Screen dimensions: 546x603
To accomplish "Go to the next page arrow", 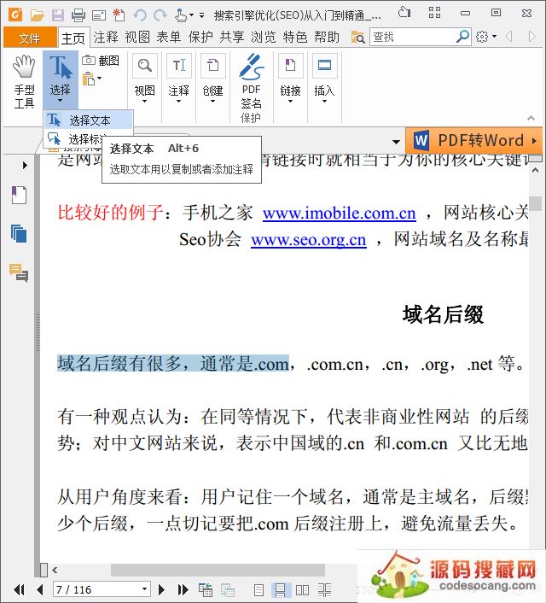I will point(164,589).
